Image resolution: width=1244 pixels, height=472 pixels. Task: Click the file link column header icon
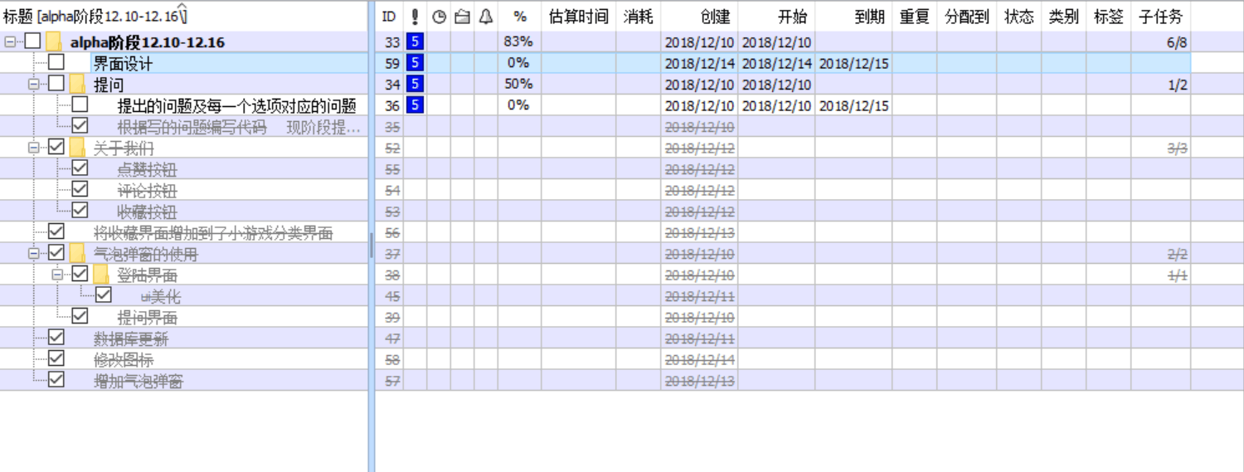tap(462, 17)
